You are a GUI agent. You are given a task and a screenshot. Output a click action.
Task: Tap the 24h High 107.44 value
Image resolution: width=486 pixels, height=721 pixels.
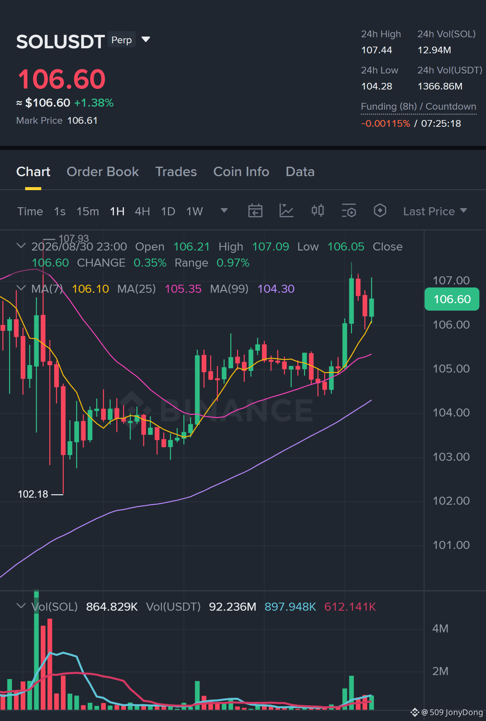pyautogui.click(x=377, y=50)
